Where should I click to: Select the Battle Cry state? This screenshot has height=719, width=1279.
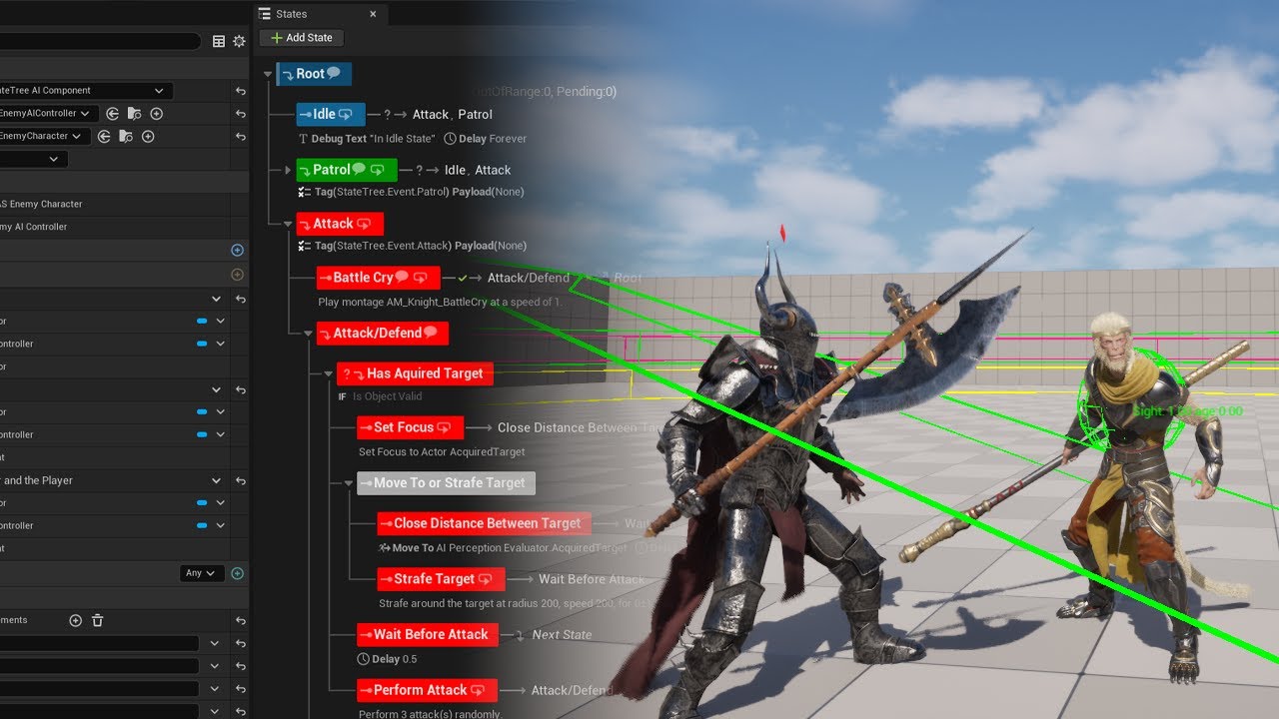coord(378,278)
